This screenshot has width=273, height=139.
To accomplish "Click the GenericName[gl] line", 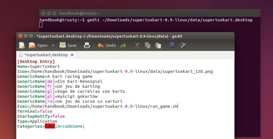I will click(71, 91).
